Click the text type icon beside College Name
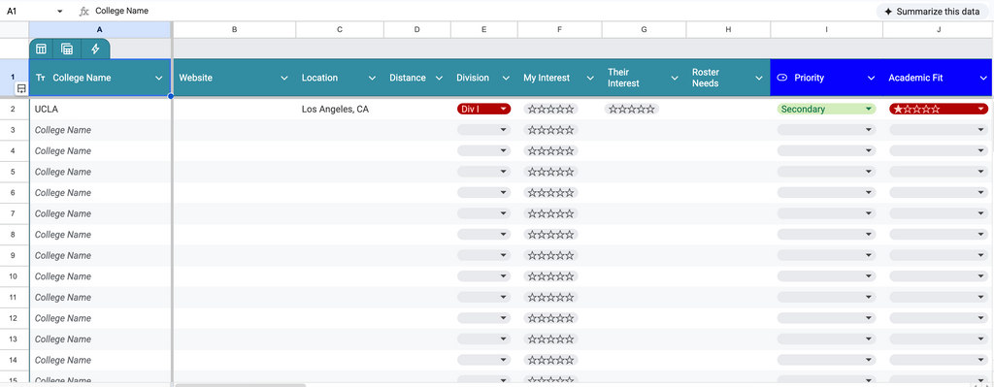 41,78
